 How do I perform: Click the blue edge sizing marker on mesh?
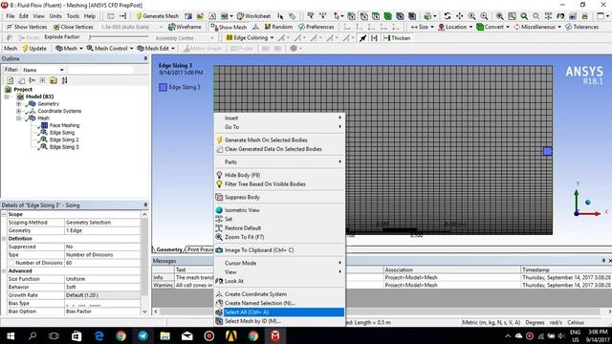tap(548, 151)
